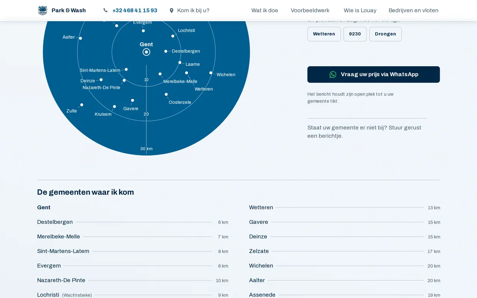Choose the Wetteren suggestion chip
This screenshot has width=477, height=298.
point(324,34)
